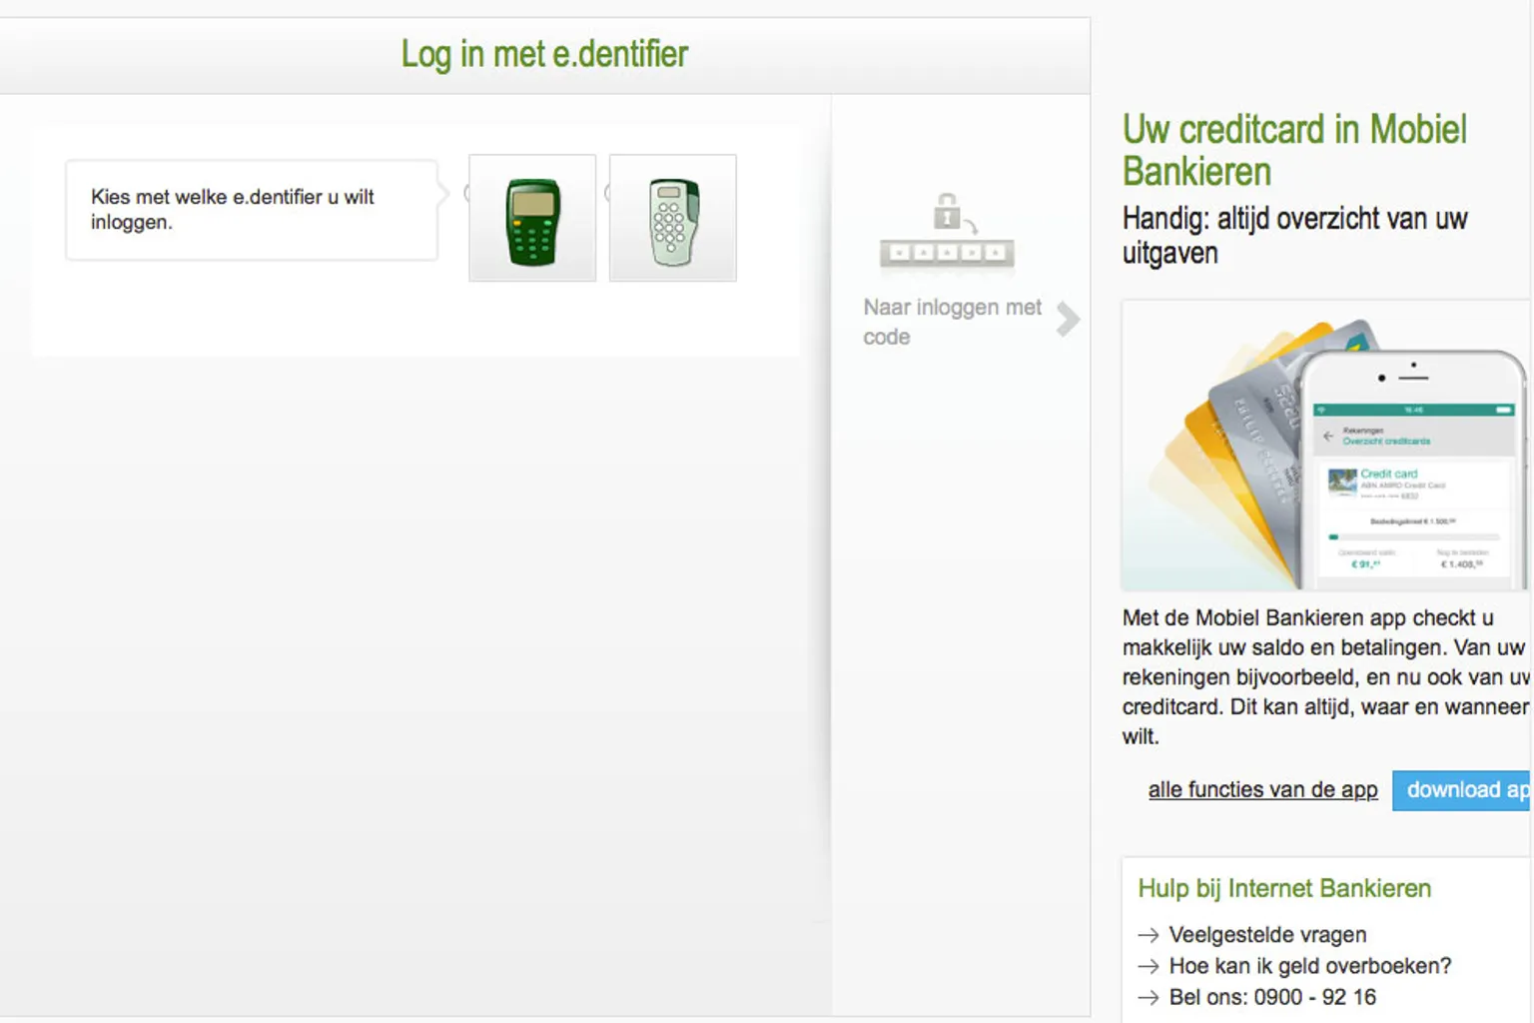The image size is (1534, 1023).
Task: Click 'Bel ons: 0900 - 92 16' link
Action: pos(1271,997)
